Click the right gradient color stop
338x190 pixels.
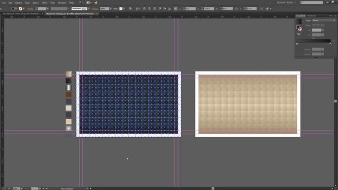click(x=331, y=44)
